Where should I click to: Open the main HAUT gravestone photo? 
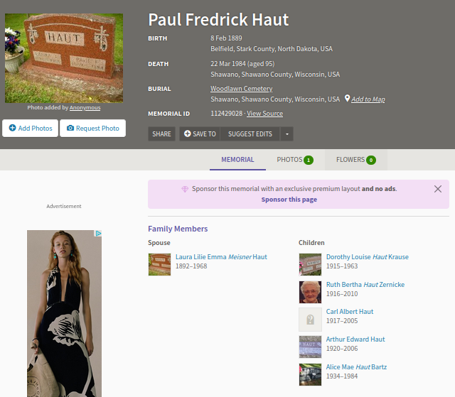[64, 58]
